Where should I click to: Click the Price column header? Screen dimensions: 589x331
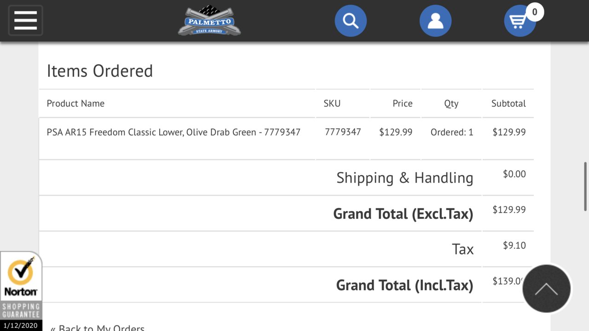(x=403, y=103)
